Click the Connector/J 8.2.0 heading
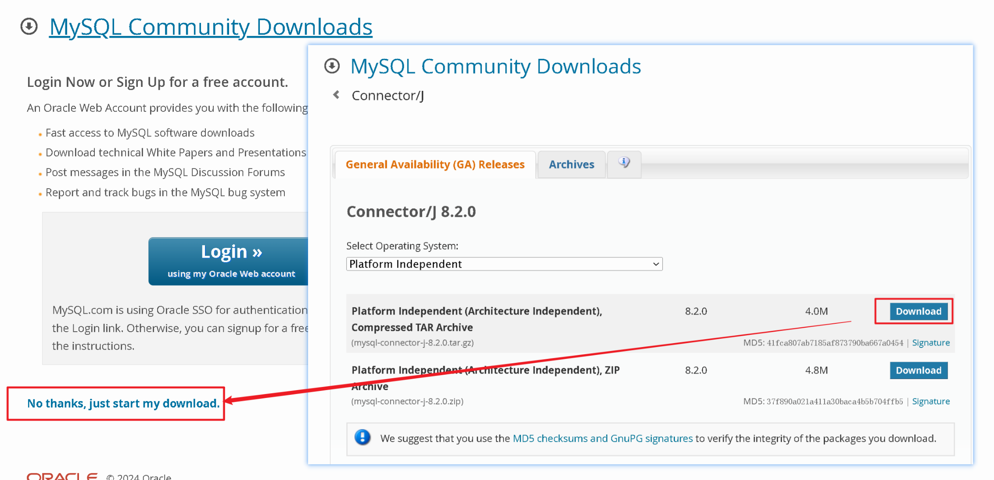 411,211
